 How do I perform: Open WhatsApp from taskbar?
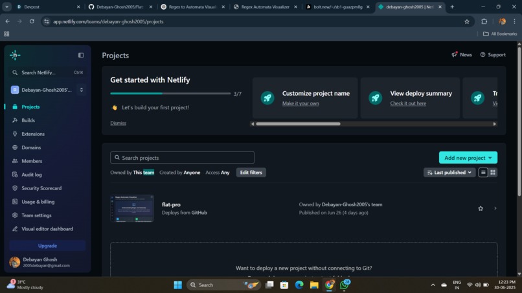coord(345,285)
